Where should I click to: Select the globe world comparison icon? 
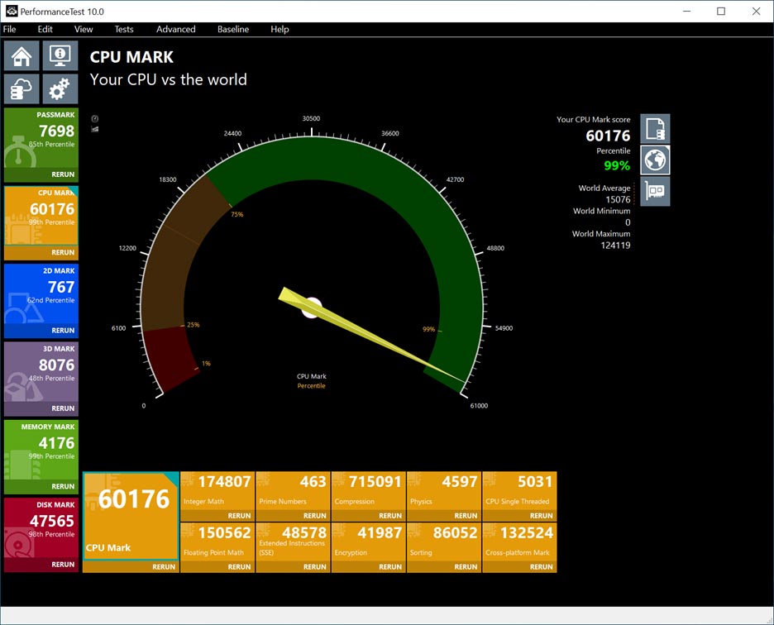[x=655, y=160]
